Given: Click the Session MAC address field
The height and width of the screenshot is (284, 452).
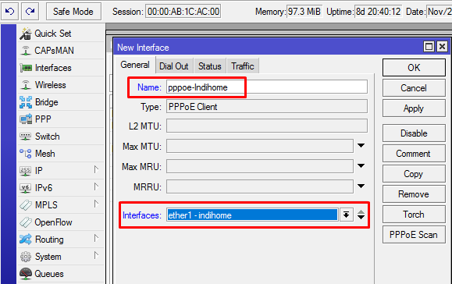Looking at the screenshot, I should 183,12.
